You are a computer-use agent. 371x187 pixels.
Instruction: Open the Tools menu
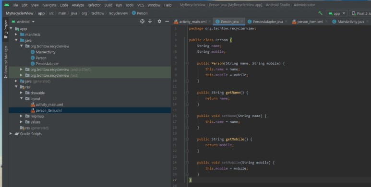129,5
